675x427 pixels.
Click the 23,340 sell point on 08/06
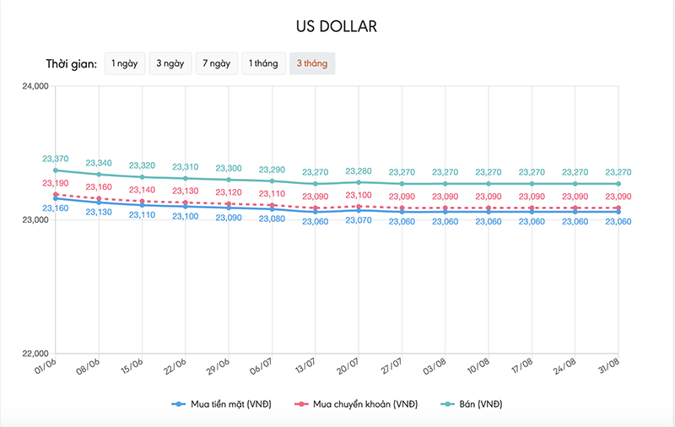tap(99, 175)
